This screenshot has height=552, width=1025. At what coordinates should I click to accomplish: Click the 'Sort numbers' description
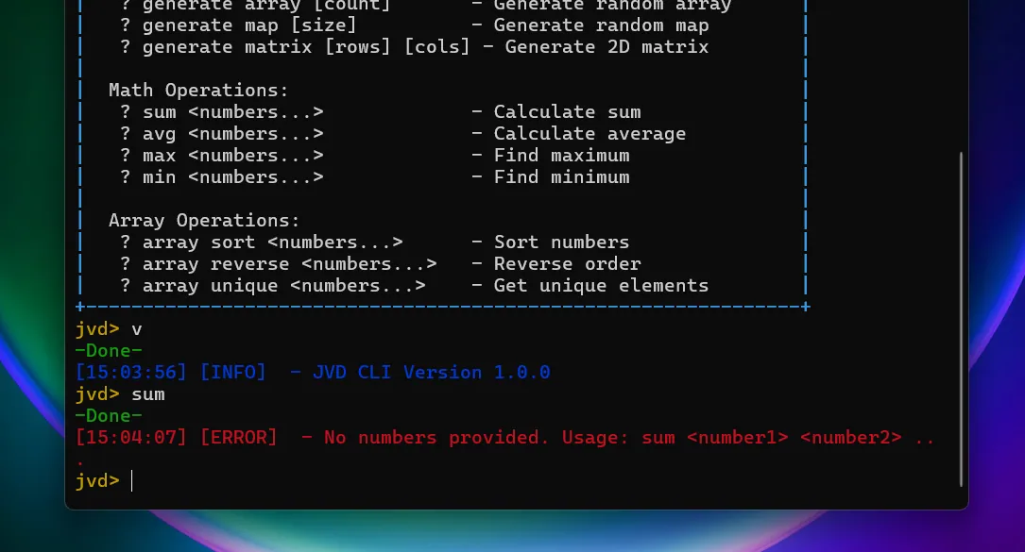561,243
